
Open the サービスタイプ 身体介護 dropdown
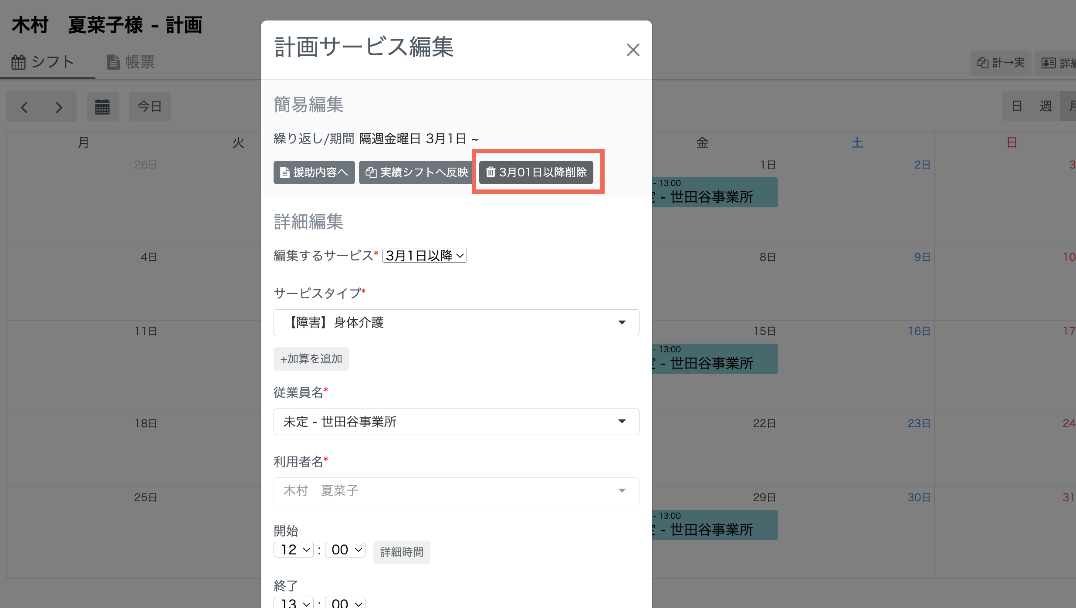point(456,322)
